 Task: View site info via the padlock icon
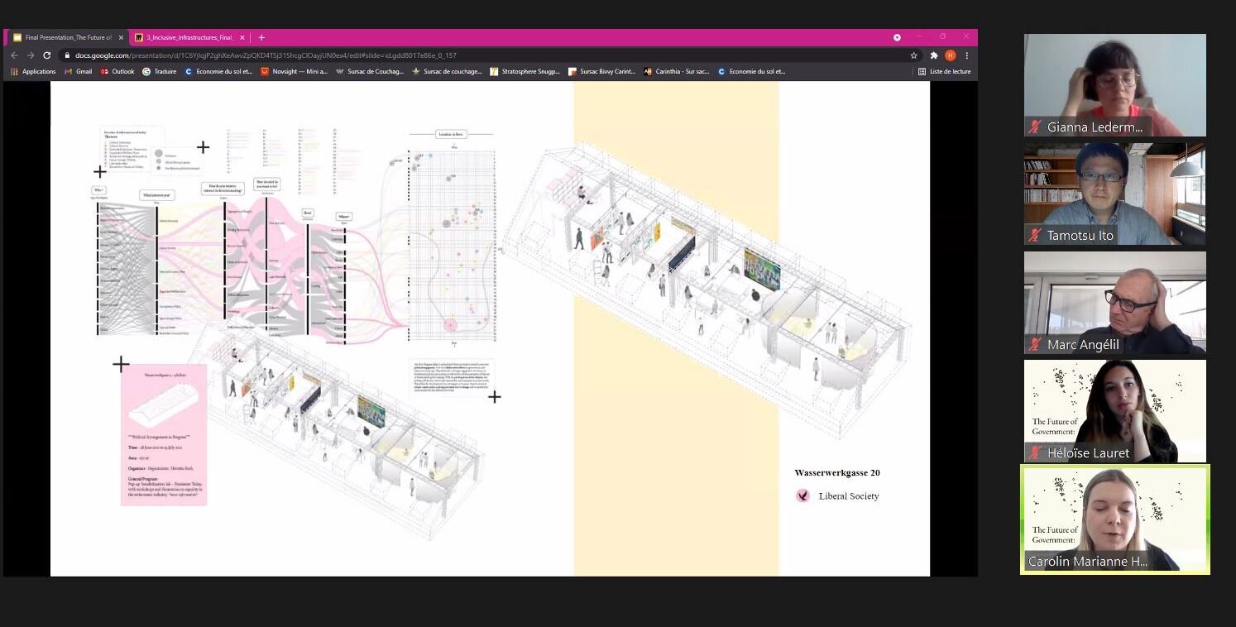[68, 55]
